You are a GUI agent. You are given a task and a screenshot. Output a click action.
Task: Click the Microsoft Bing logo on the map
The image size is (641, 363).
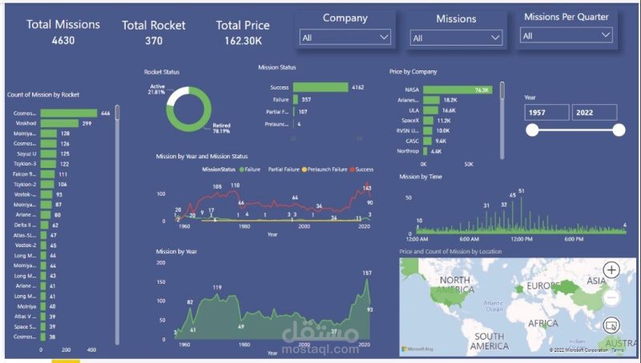[417, 349]
